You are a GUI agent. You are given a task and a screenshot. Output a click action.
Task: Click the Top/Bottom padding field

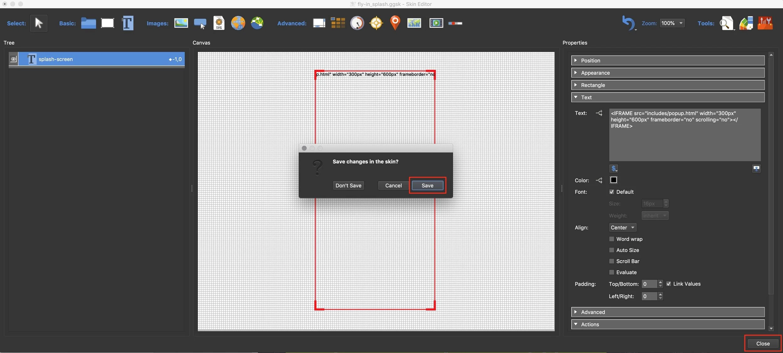[649, 284]
